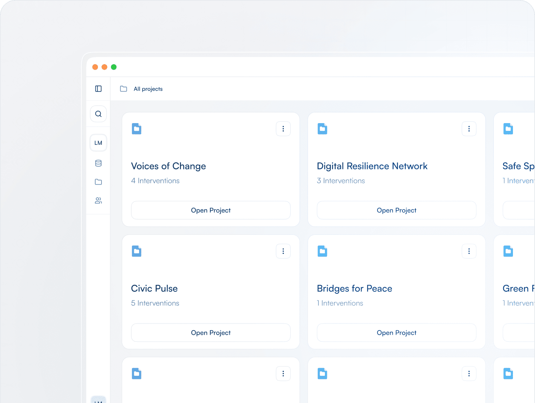
Task: Open Project for Bridges for Peace
Action: 397,333
